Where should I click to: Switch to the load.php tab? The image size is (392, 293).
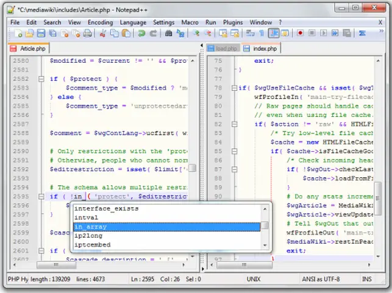(x=223, y=49)
